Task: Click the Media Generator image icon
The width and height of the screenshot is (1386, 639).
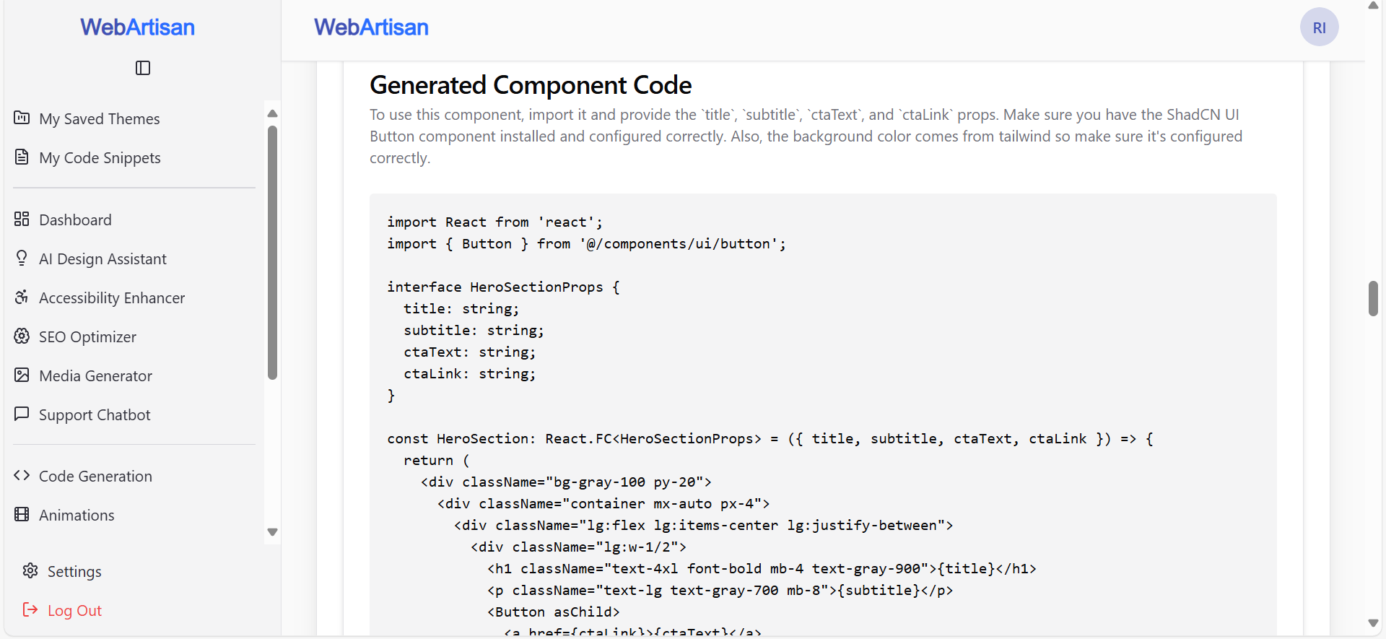Action: click(x=22, y=375)
